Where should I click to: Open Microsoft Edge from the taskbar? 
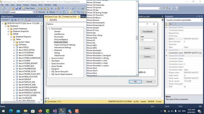pos(11,111)
